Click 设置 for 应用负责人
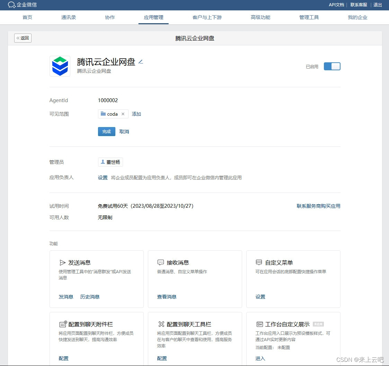Screen dimensions: 389x366 coord(103,178)
